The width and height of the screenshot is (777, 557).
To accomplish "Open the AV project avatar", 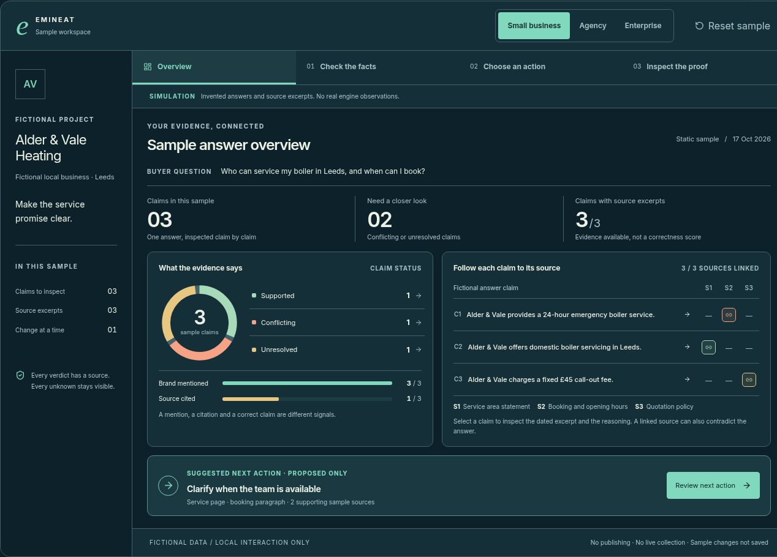I will point(30,84).
